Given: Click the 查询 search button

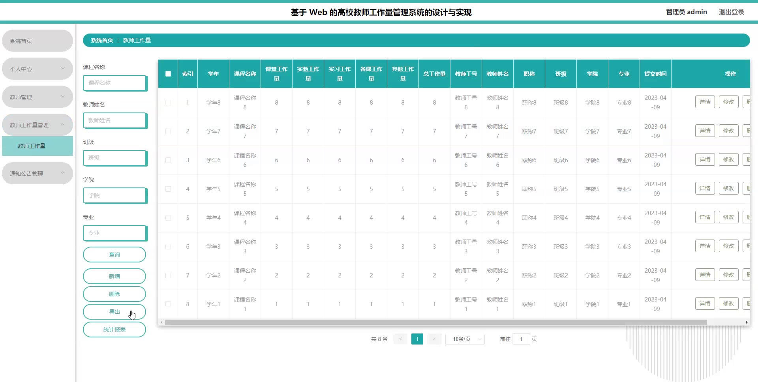Looking at the screenshot, I should (x=114, y=255).
